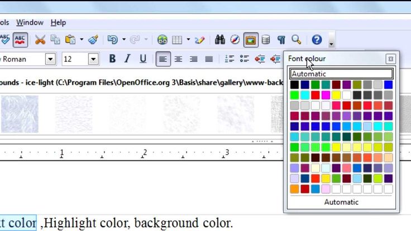Open the Paste options dropdown arrow
This screenshot has height=231, width=411.
click(x=82, y=40)
